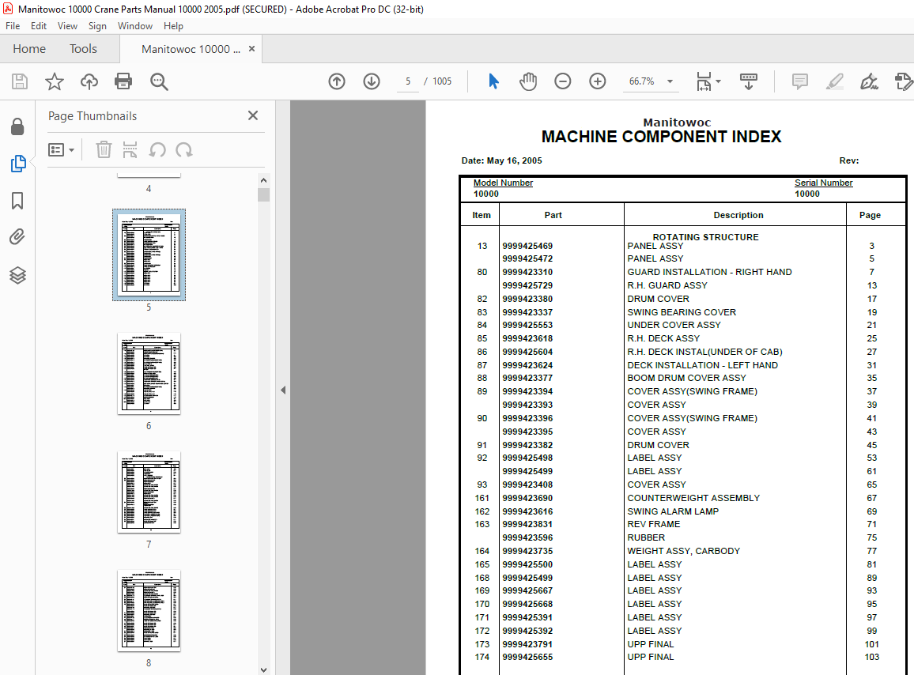
Task: Click the Serial Number label
Action: coord(823,183)
